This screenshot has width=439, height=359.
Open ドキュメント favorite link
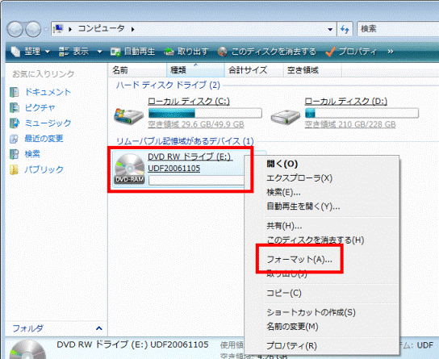pyautogui.click(x=48, y=92)
